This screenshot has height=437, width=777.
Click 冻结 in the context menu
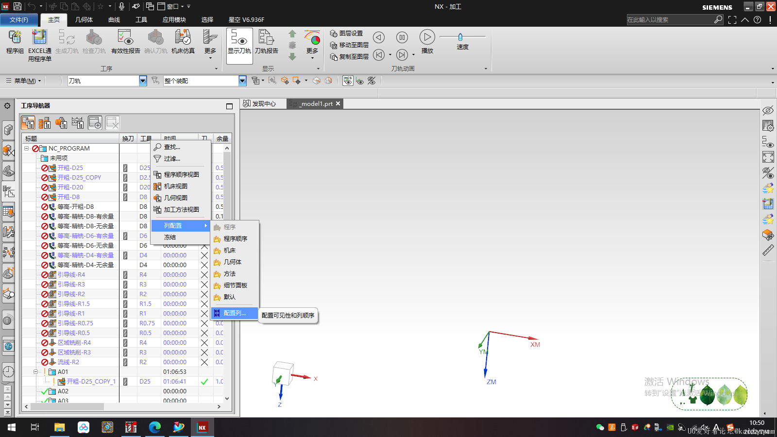pos(181,237)
